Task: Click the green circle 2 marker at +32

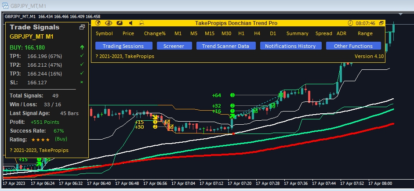Action: (x=232, y=106)
